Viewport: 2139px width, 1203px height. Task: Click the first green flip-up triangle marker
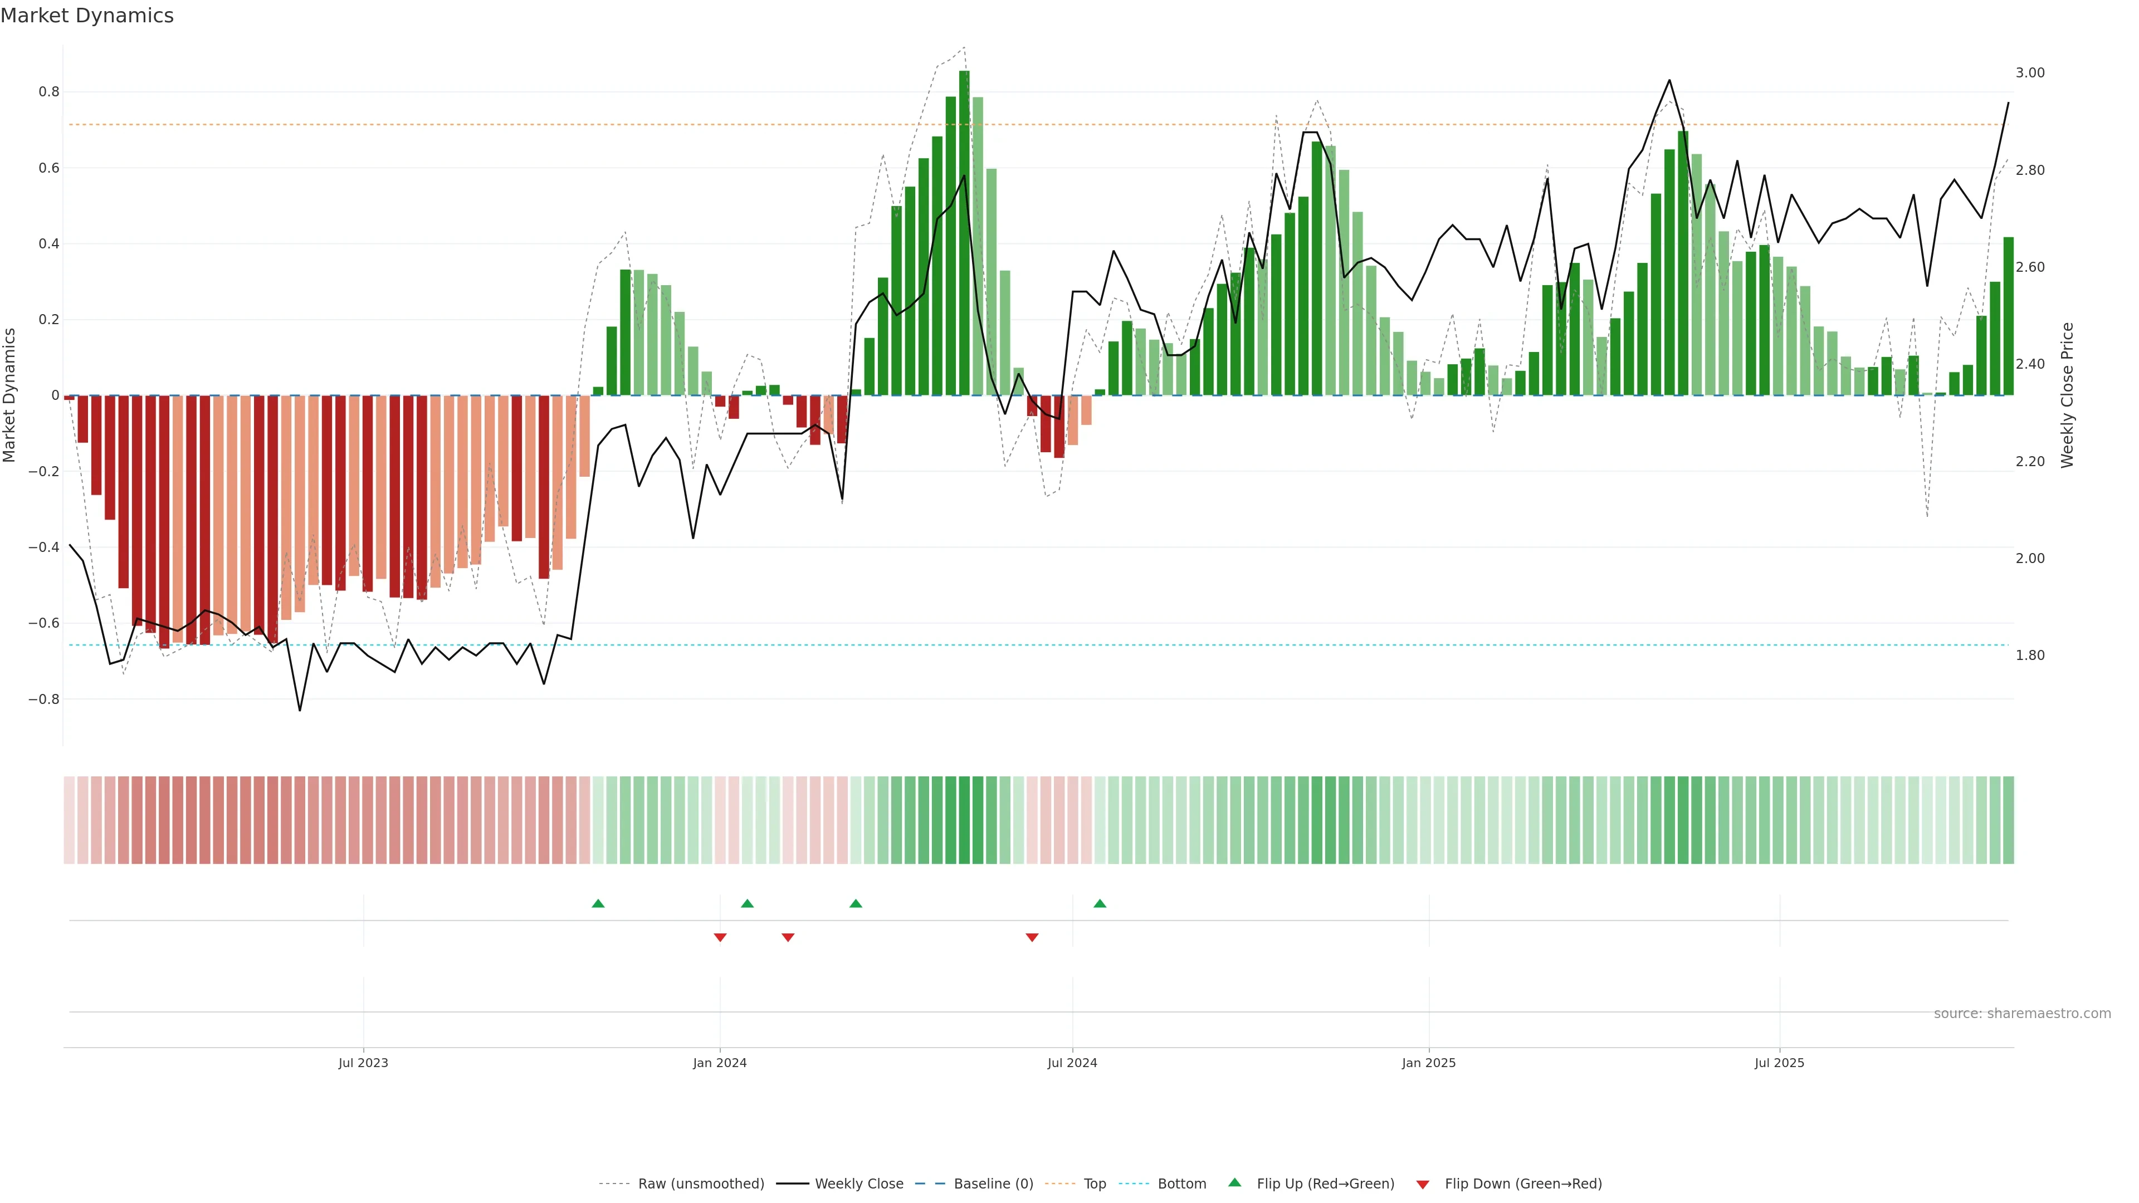(598, 903)
